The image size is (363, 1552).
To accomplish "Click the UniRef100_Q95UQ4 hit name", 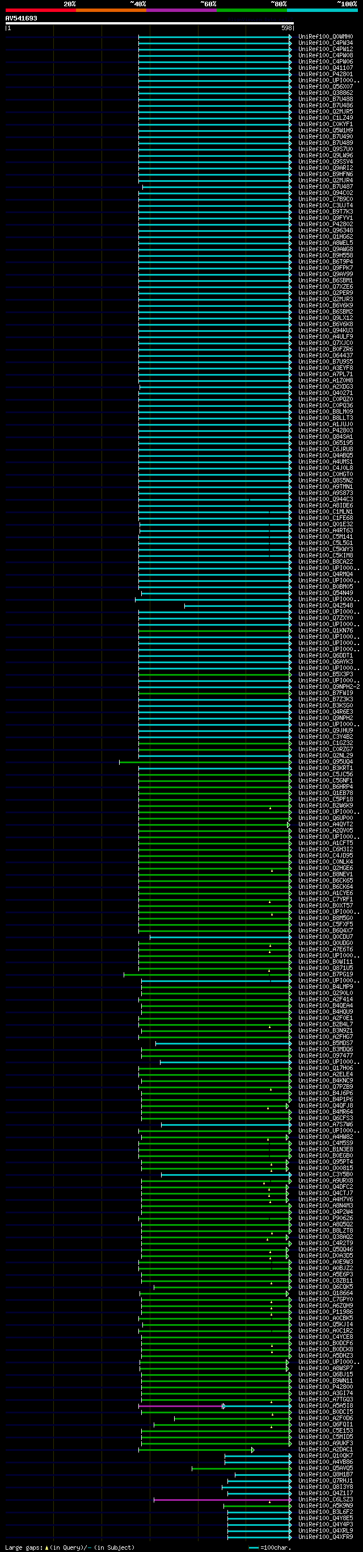I will [x=326, y=762].
